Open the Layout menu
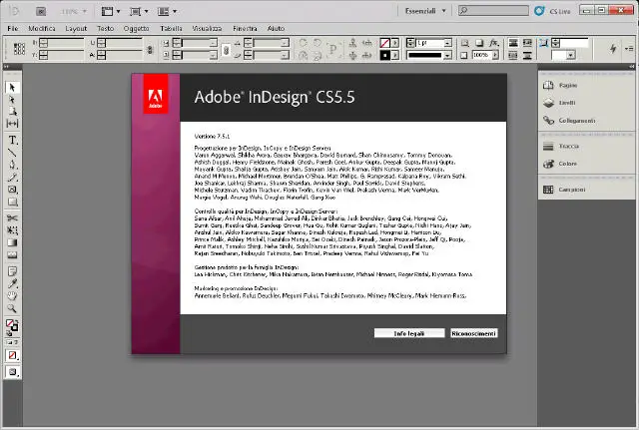The height and width of the screenshot is (430, 639). click(x=76, y=28)
